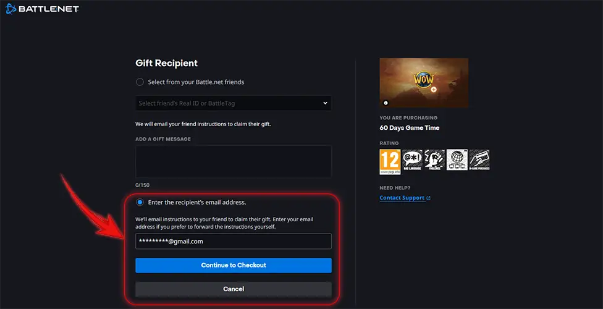Click the Violence rating icon
Viewport: 603px width, 309px height.
[x=434, y=160]
